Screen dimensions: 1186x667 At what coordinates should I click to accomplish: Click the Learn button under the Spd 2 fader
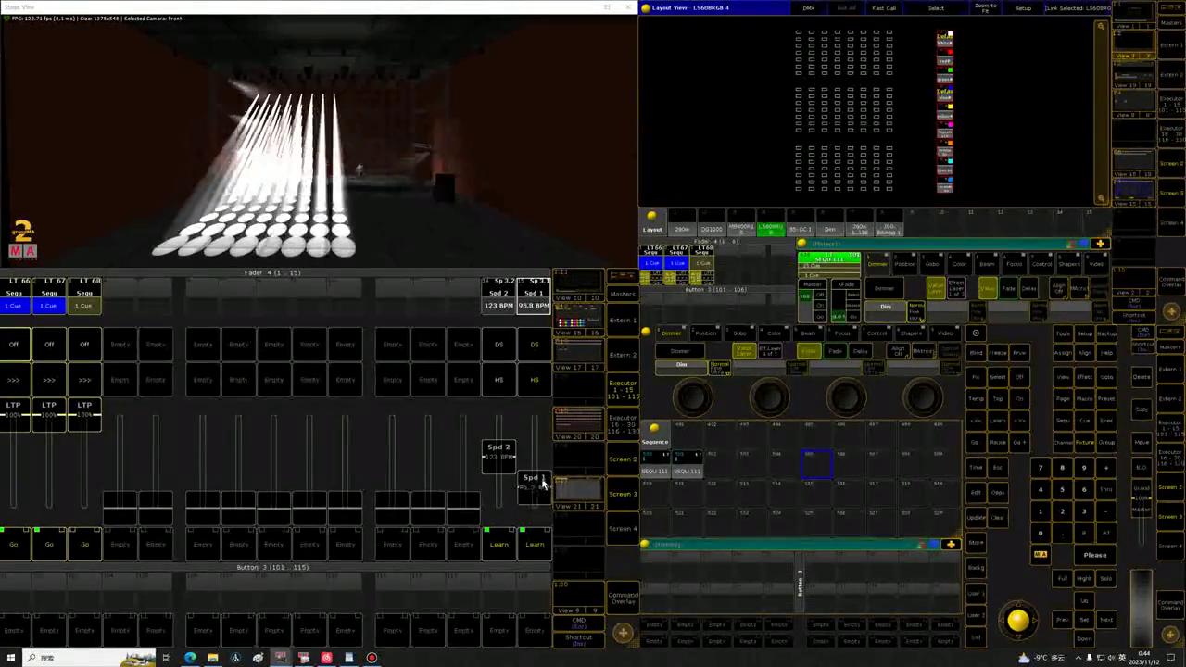[498, 545]
